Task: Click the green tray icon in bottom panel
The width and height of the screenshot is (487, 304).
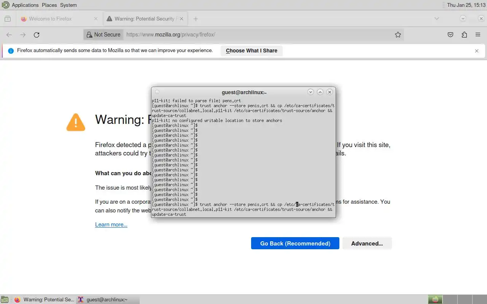Action: pyautogui.click(x=436, y=299)
